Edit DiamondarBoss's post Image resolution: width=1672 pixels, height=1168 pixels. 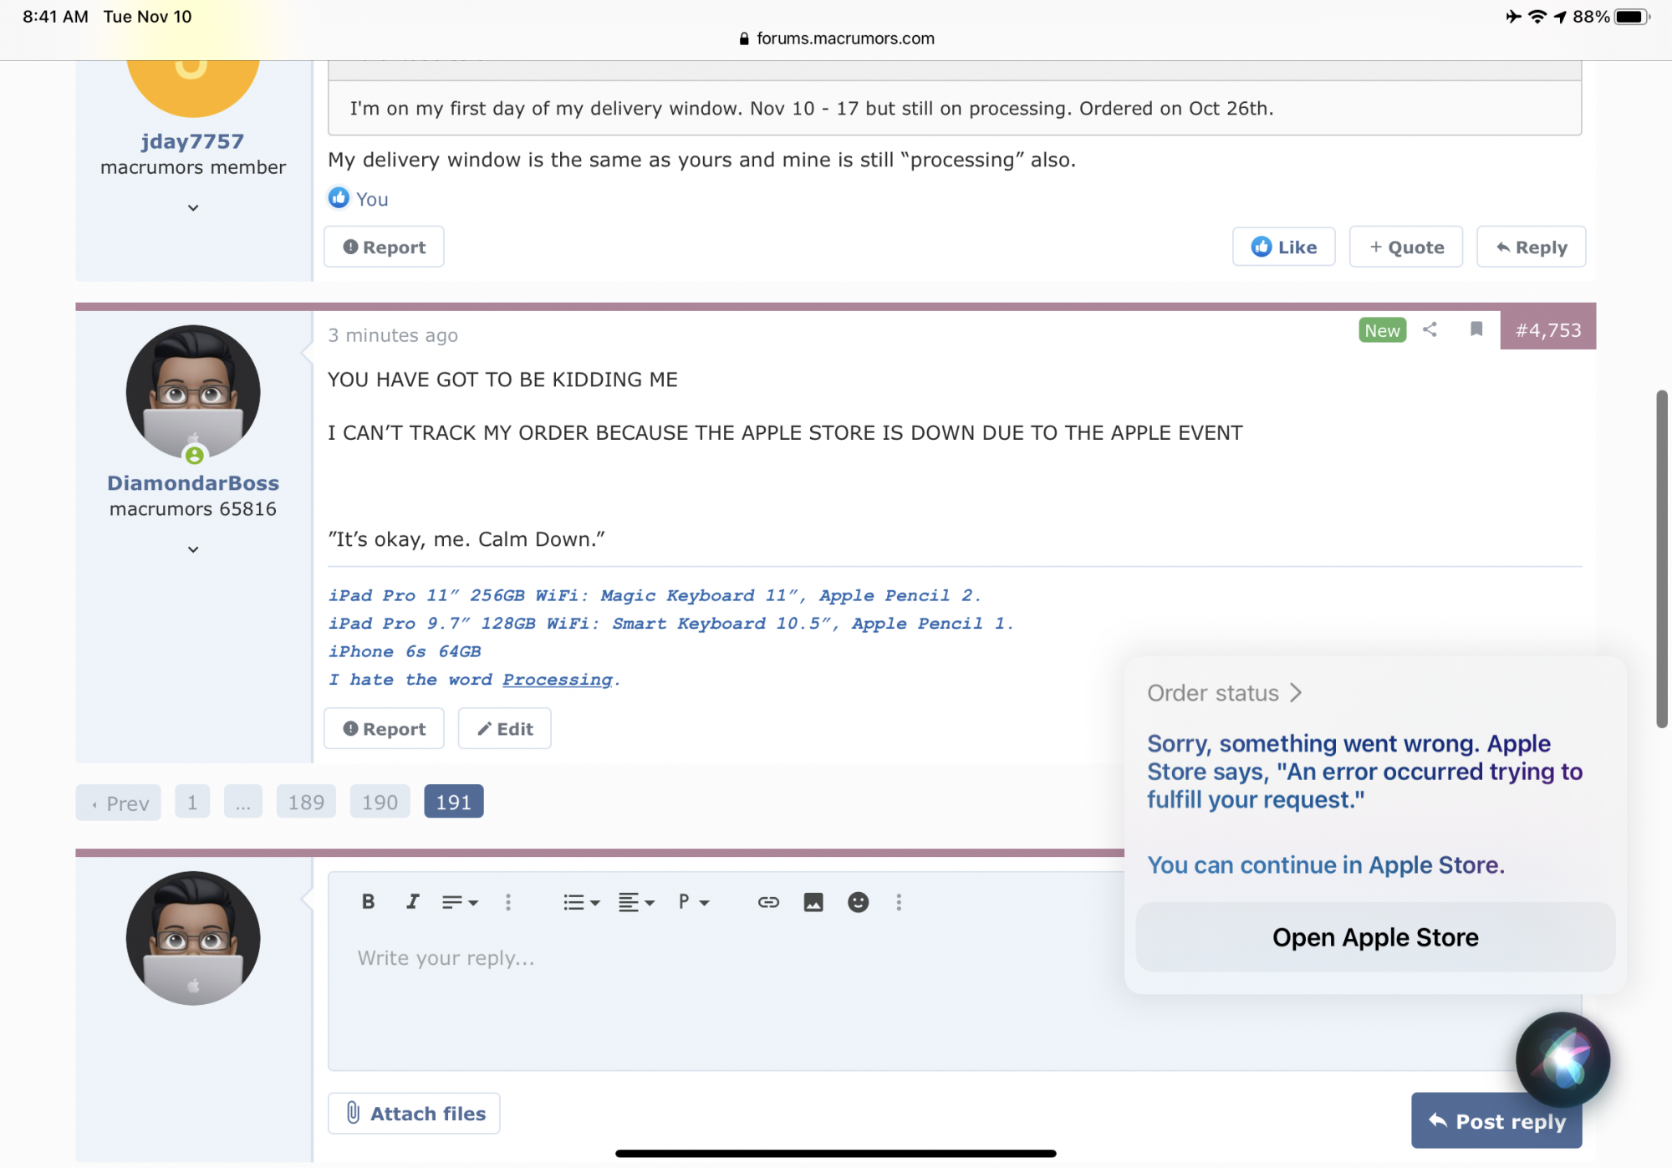pos(504,728)
